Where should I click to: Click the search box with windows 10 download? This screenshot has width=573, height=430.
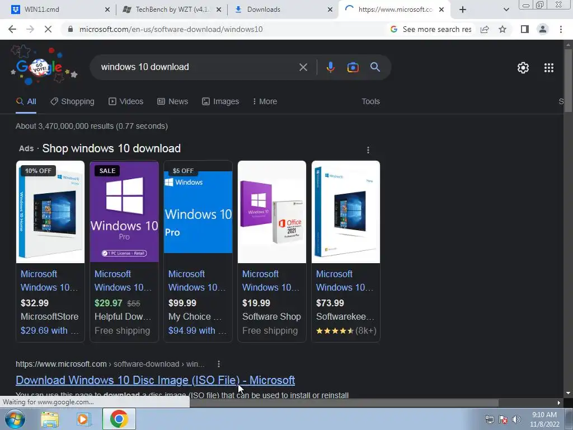coord(198,67)
